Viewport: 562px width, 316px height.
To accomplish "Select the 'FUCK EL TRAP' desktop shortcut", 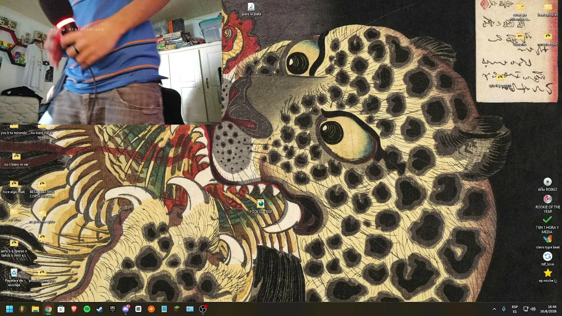I will (261, 207).
